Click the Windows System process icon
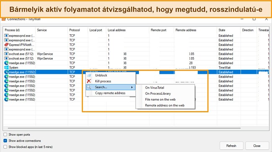The height and width of the screenshot is (152, 272). pos(6,68)
